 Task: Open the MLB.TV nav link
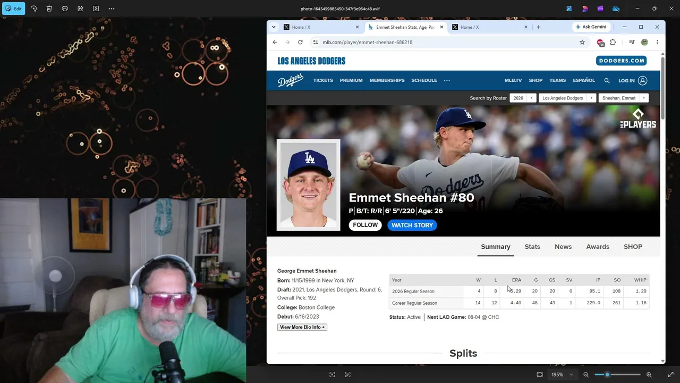(x=513, y=80)
